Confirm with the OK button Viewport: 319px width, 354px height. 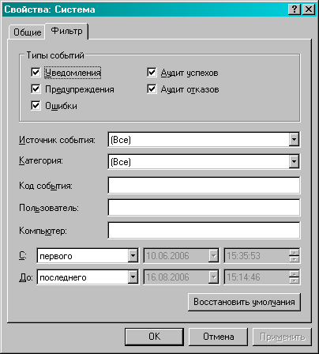[154, 337]
